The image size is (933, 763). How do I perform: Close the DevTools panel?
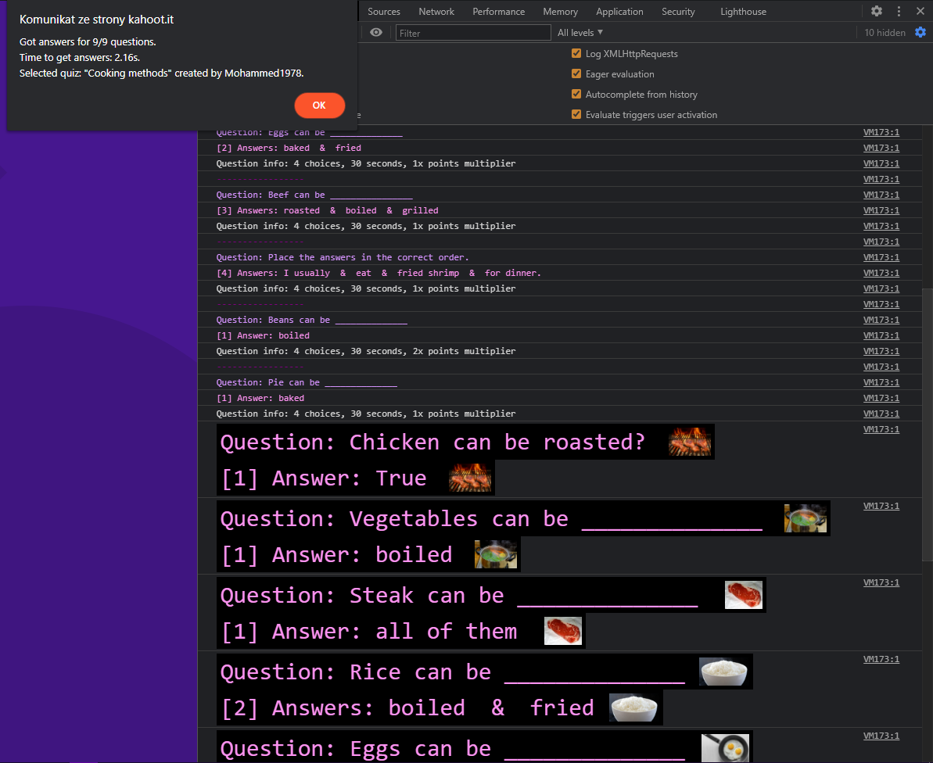point(920,11)
